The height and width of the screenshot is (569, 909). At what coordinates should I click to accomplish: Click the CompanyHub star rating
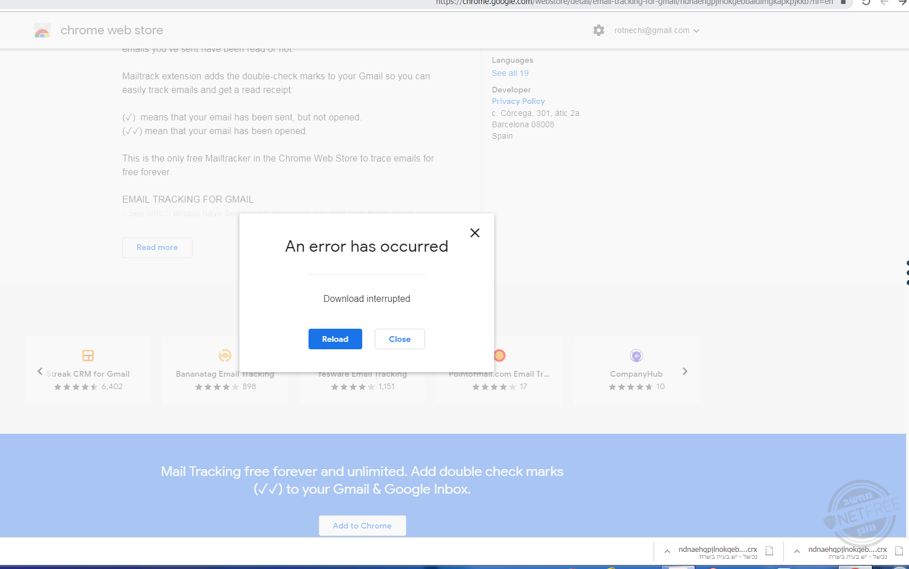(631, 387)
